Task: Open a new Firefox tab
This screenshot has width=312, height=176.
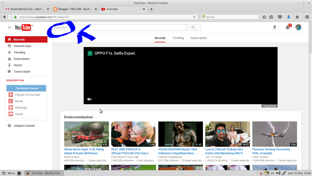Action: point(152,9)
